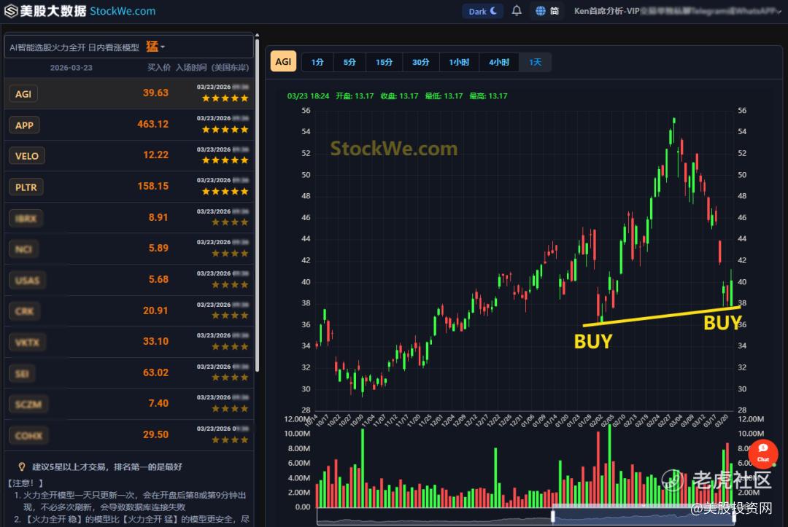The image size is (788, 527).
Task: Click the 最高: 13.17 value
Action: click(x=488, y=96)
